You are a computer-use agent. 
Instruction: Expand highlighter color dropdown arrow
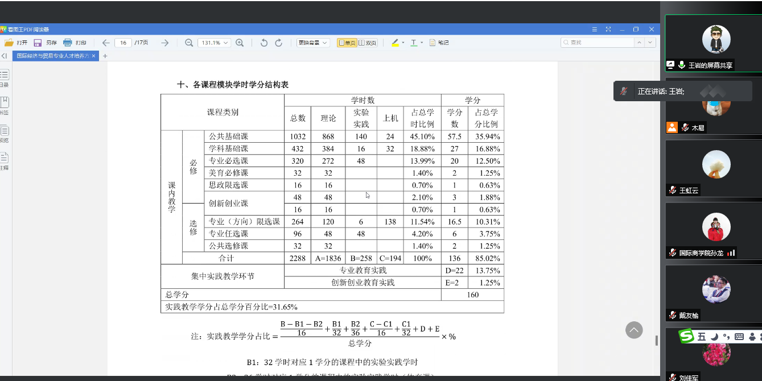click(x=403, y=43)
